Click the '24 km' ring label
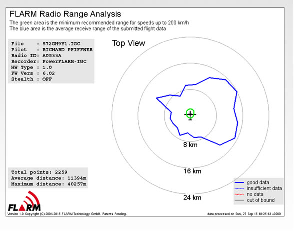This screenshot has width=294, height=231. (192, 198)
